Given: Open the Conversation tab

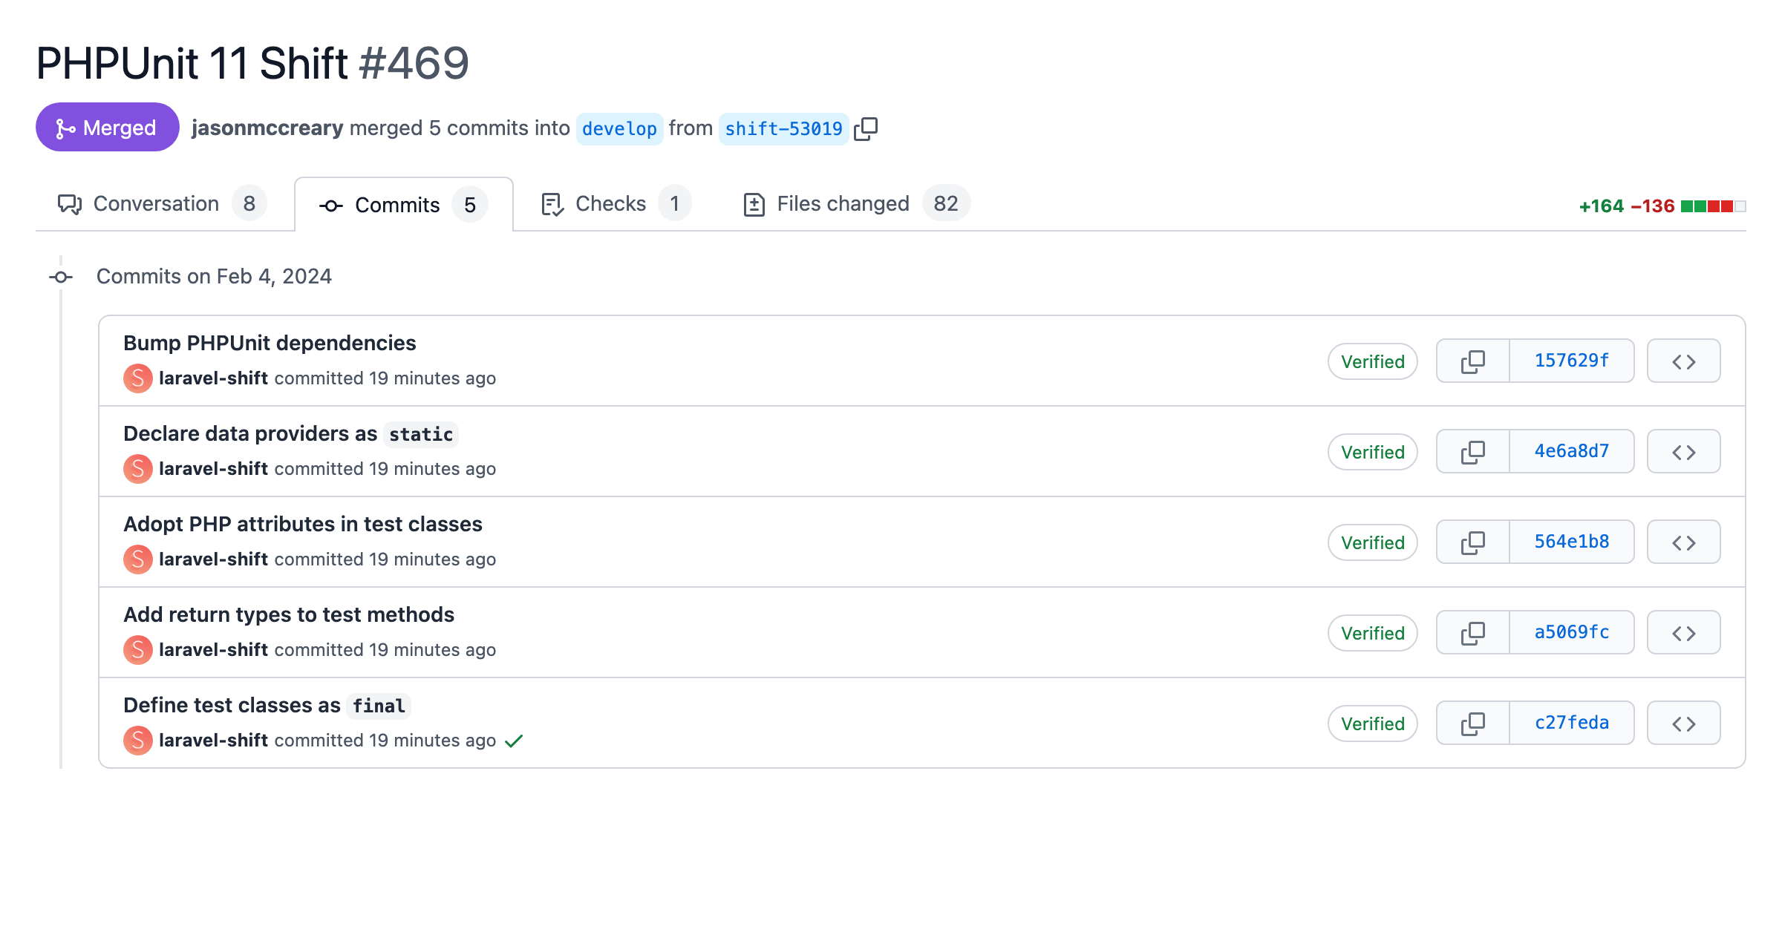Looking at the screenshot, I should click(162, 204).
